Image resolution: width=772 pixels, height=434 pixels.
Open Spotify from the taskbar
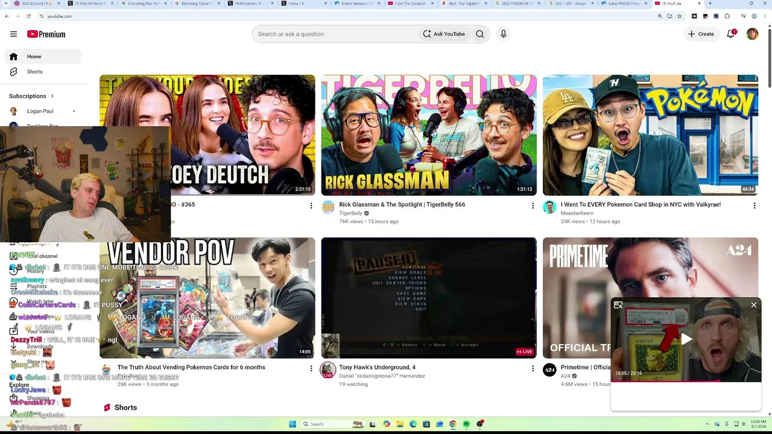467,424
